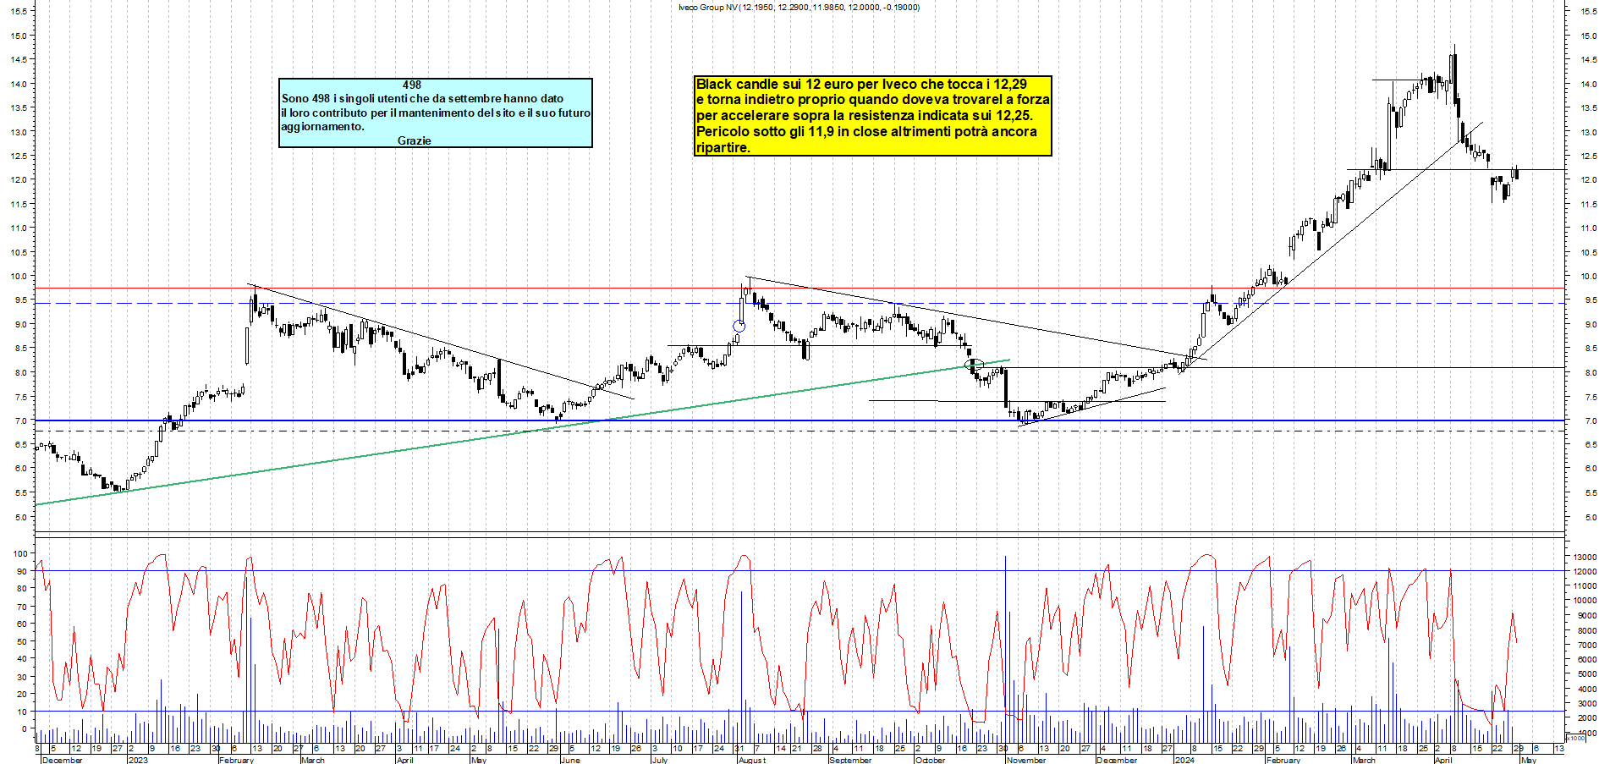Click the blue circle marker near August
Image resolution: width=1599 pixels, height=764 pixels.
click(x=739, y=326)
